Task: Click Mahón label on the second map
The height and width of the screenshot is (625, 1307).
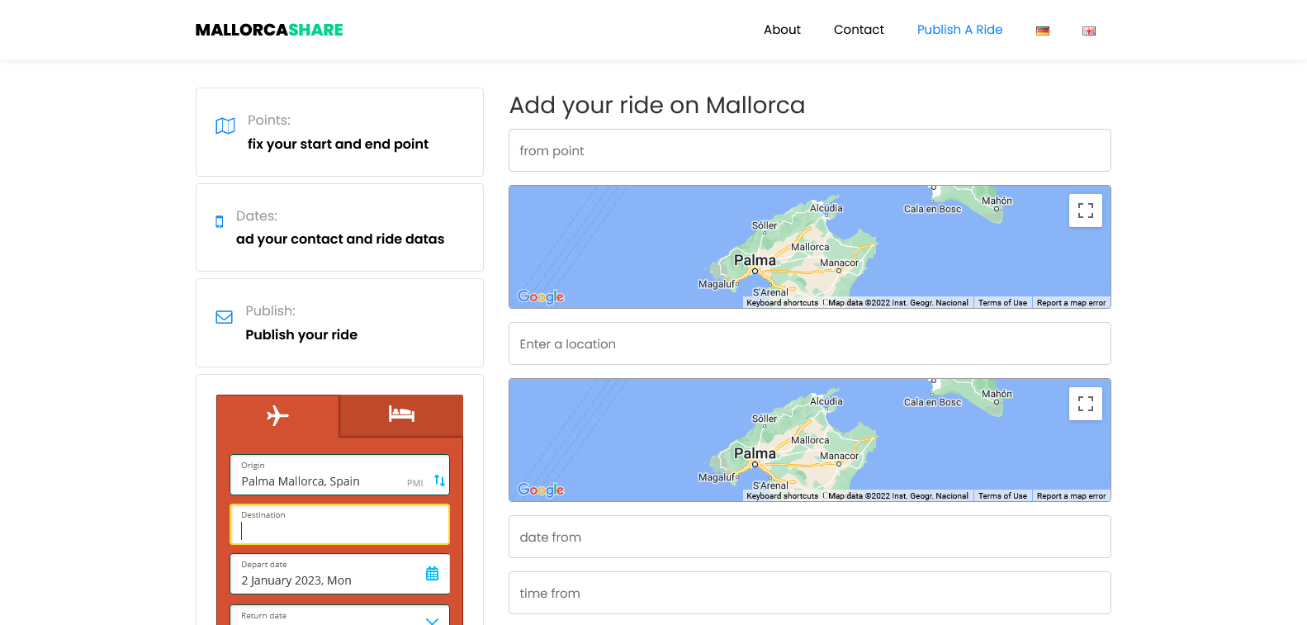Action: [x=997, y=395]
